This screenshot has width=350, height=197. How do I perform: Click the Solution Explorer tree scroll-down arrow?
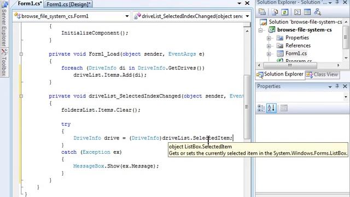coord(346,58)
